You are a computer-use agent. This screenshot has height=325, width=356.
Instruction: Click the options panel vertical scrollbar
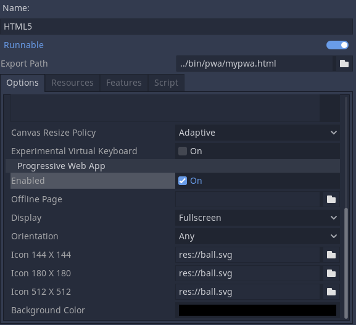click(346, 263)
